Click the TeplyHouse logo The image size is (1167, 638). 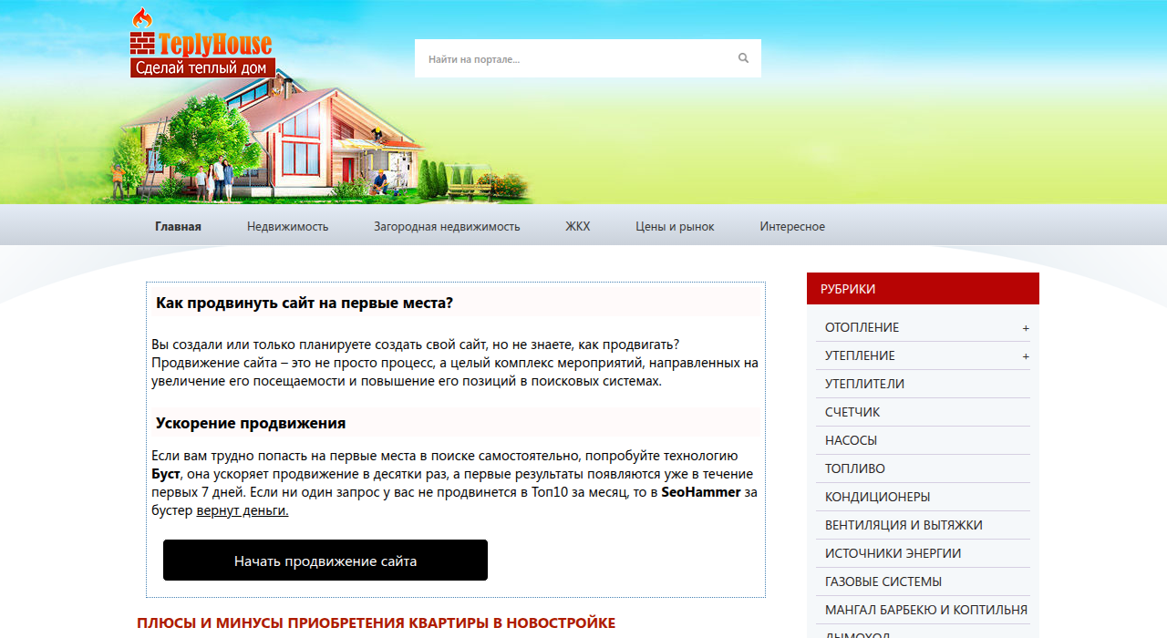click(x=201, y=43)
